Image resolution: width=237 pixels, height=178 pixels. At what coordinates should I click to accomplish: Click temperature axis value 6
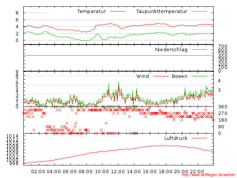pyautogui.click(x=17, y=20)
